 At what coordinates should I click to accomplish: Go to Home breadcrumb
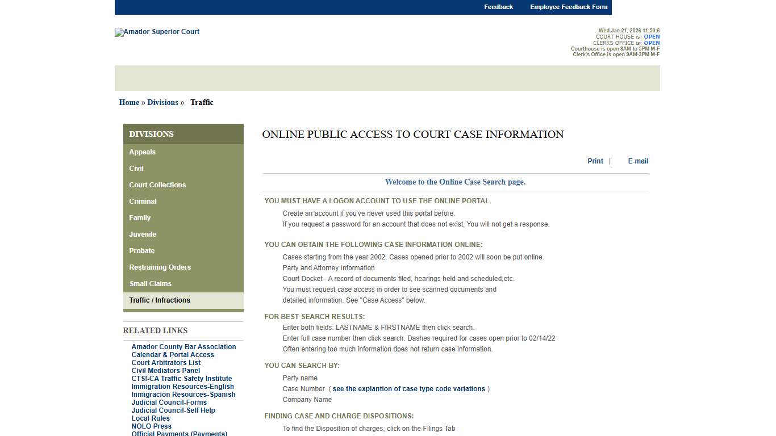pos(129,103)
